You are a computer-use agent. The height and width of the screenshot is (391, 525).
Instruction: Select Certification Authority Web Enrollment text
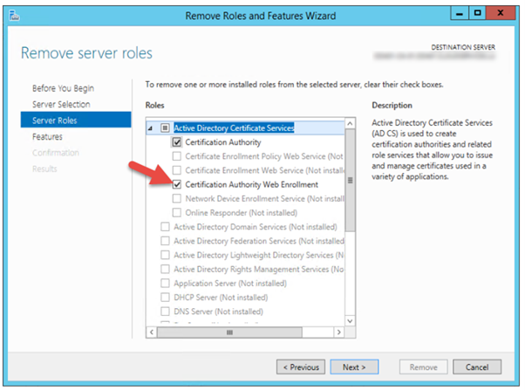tap(251, 185)
